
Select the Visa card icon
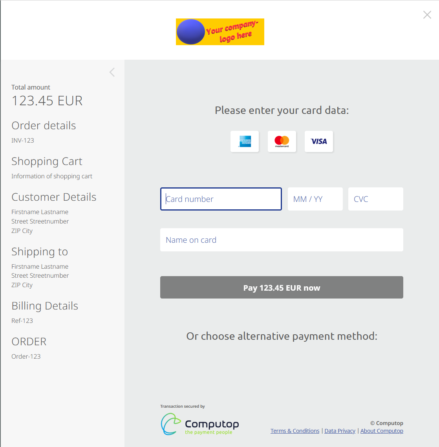tap(319, 141)
